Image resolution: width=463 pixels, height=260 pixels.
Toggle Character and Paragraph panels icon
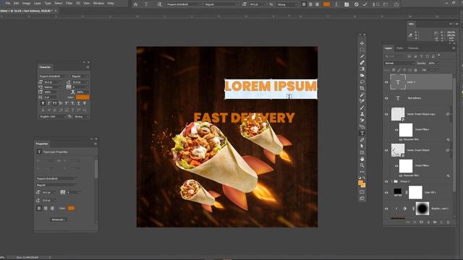[347, 4]
